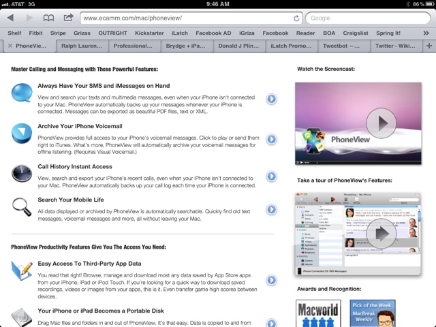Click the blue speech bubble SMS icon
The width and height of the screenshot is (436, 327).
[22, 93]
